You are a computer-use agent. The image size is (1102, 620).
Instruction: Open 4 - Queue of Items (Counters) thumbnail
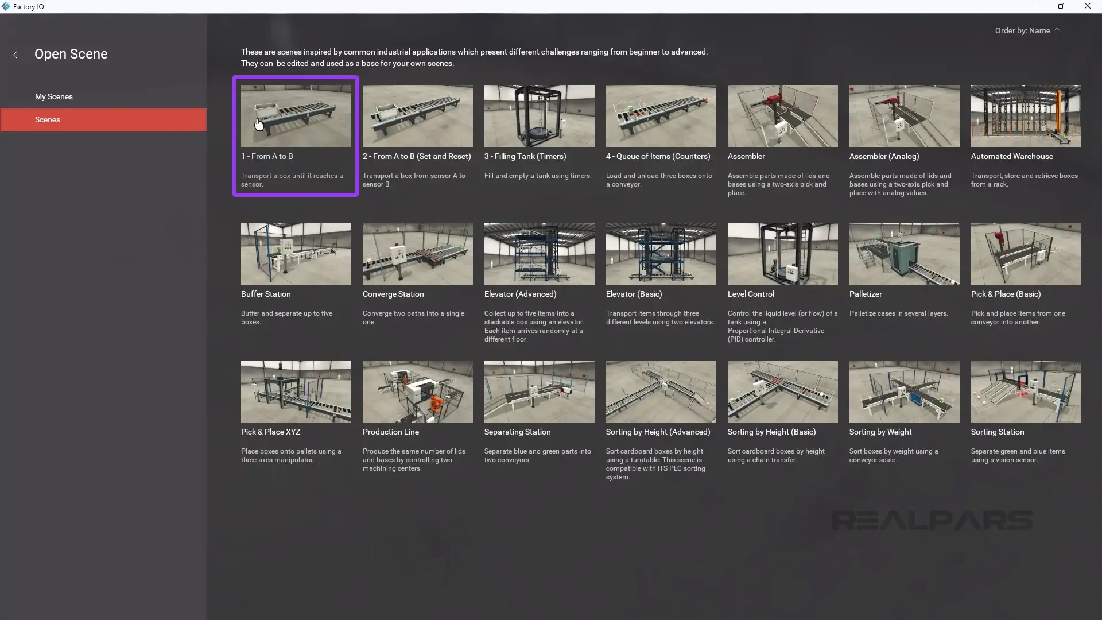point(661,116)
